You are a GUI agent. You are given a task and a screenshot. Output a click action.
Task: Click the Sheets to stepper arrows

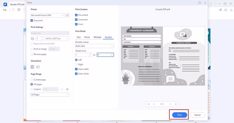(x=112, y=55)
